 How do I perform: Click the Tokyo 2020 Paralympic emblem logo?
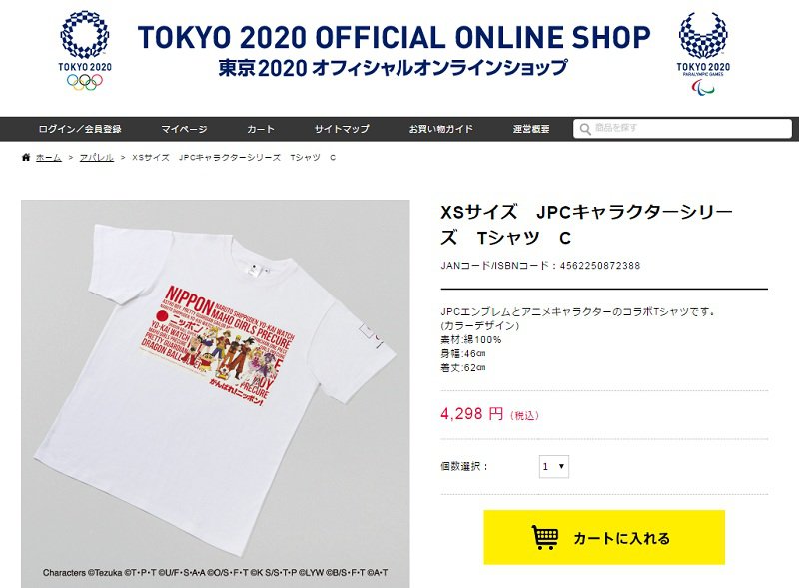703,54
